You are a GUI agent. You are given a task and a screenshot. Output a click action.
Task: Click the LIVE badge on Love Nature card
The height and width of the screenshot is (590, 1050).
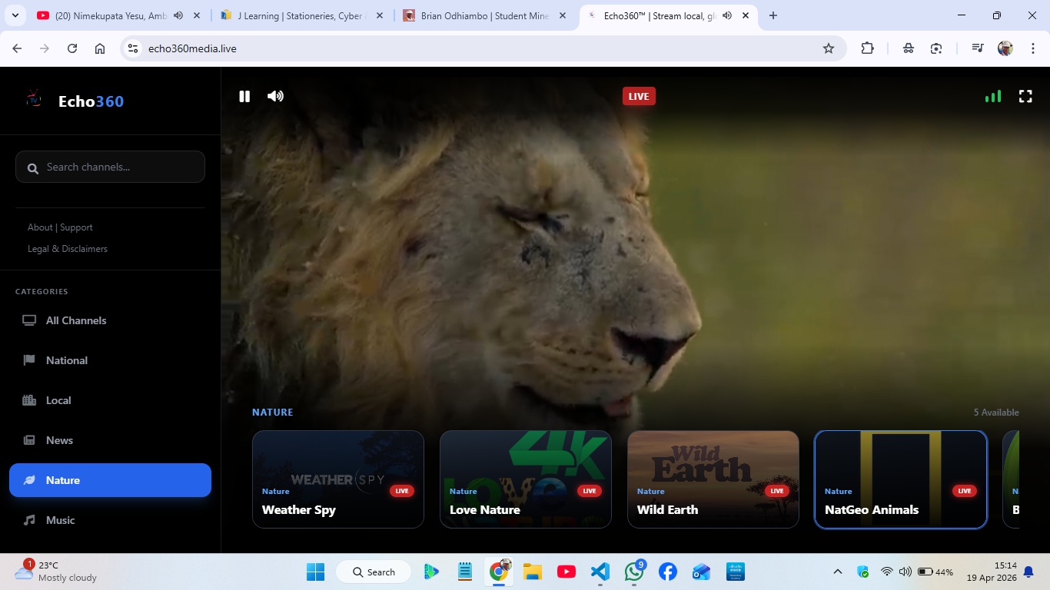(x=590, y=491)
